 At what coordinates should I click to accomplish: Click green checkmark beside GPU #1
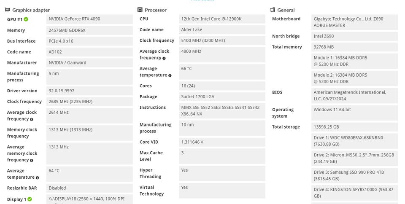click(x=26, y=19)
